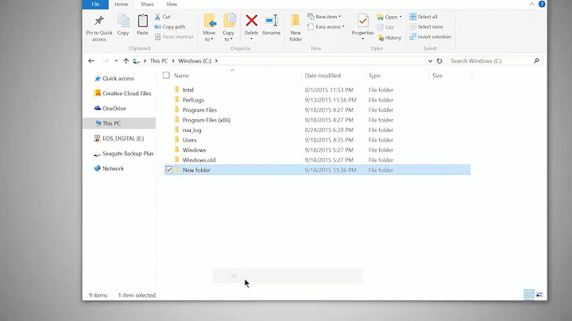
Task: Open address bar history dropdown
Action: (430, 61)
